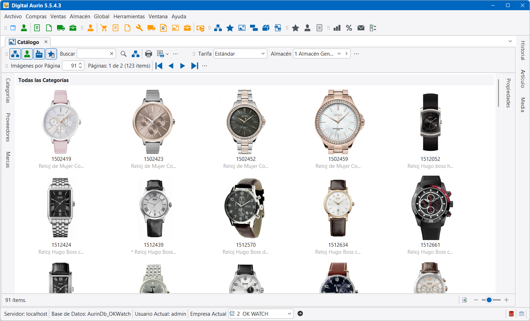Click the orange truck icon
The height and width of the screenshot is (321, 530).
coord(151,28)
